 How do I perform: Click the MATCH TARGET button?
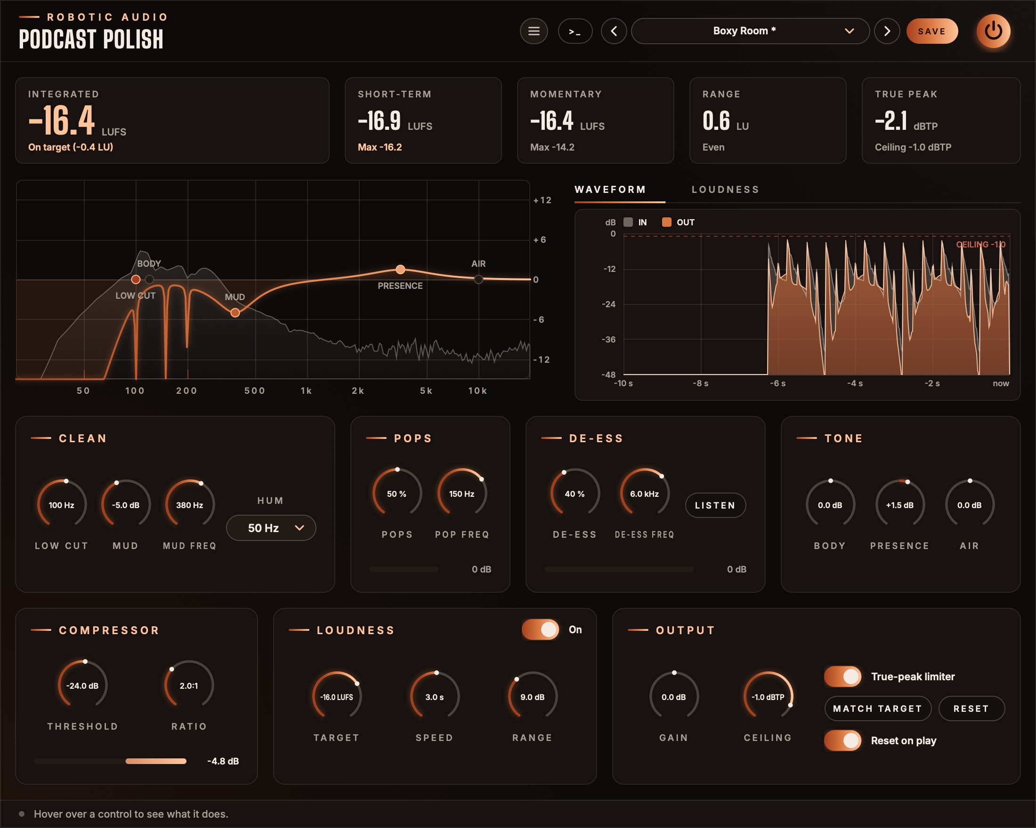coord(877,709)
